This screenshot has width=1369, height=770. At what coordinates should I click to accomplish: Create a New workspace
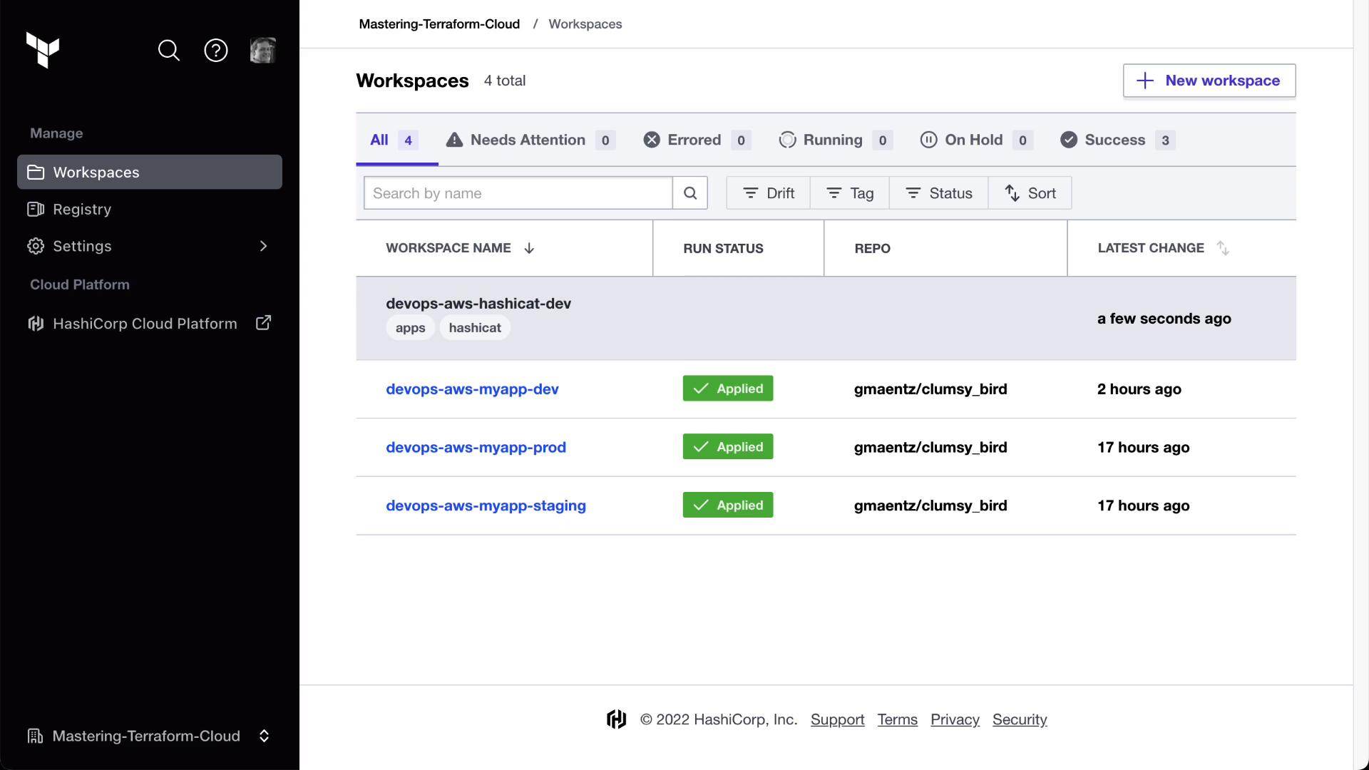coord(1209,81)
